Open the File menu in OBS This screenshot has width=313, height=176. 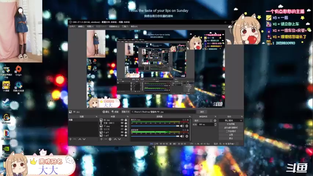(72, 26)
